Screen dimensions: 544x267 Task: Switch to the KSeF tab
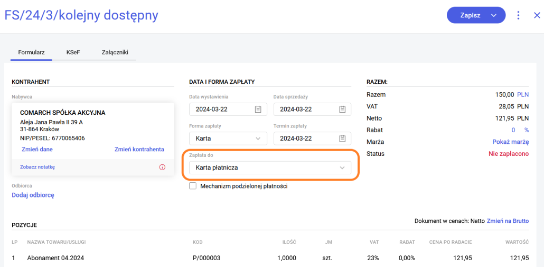click(73, 53)
